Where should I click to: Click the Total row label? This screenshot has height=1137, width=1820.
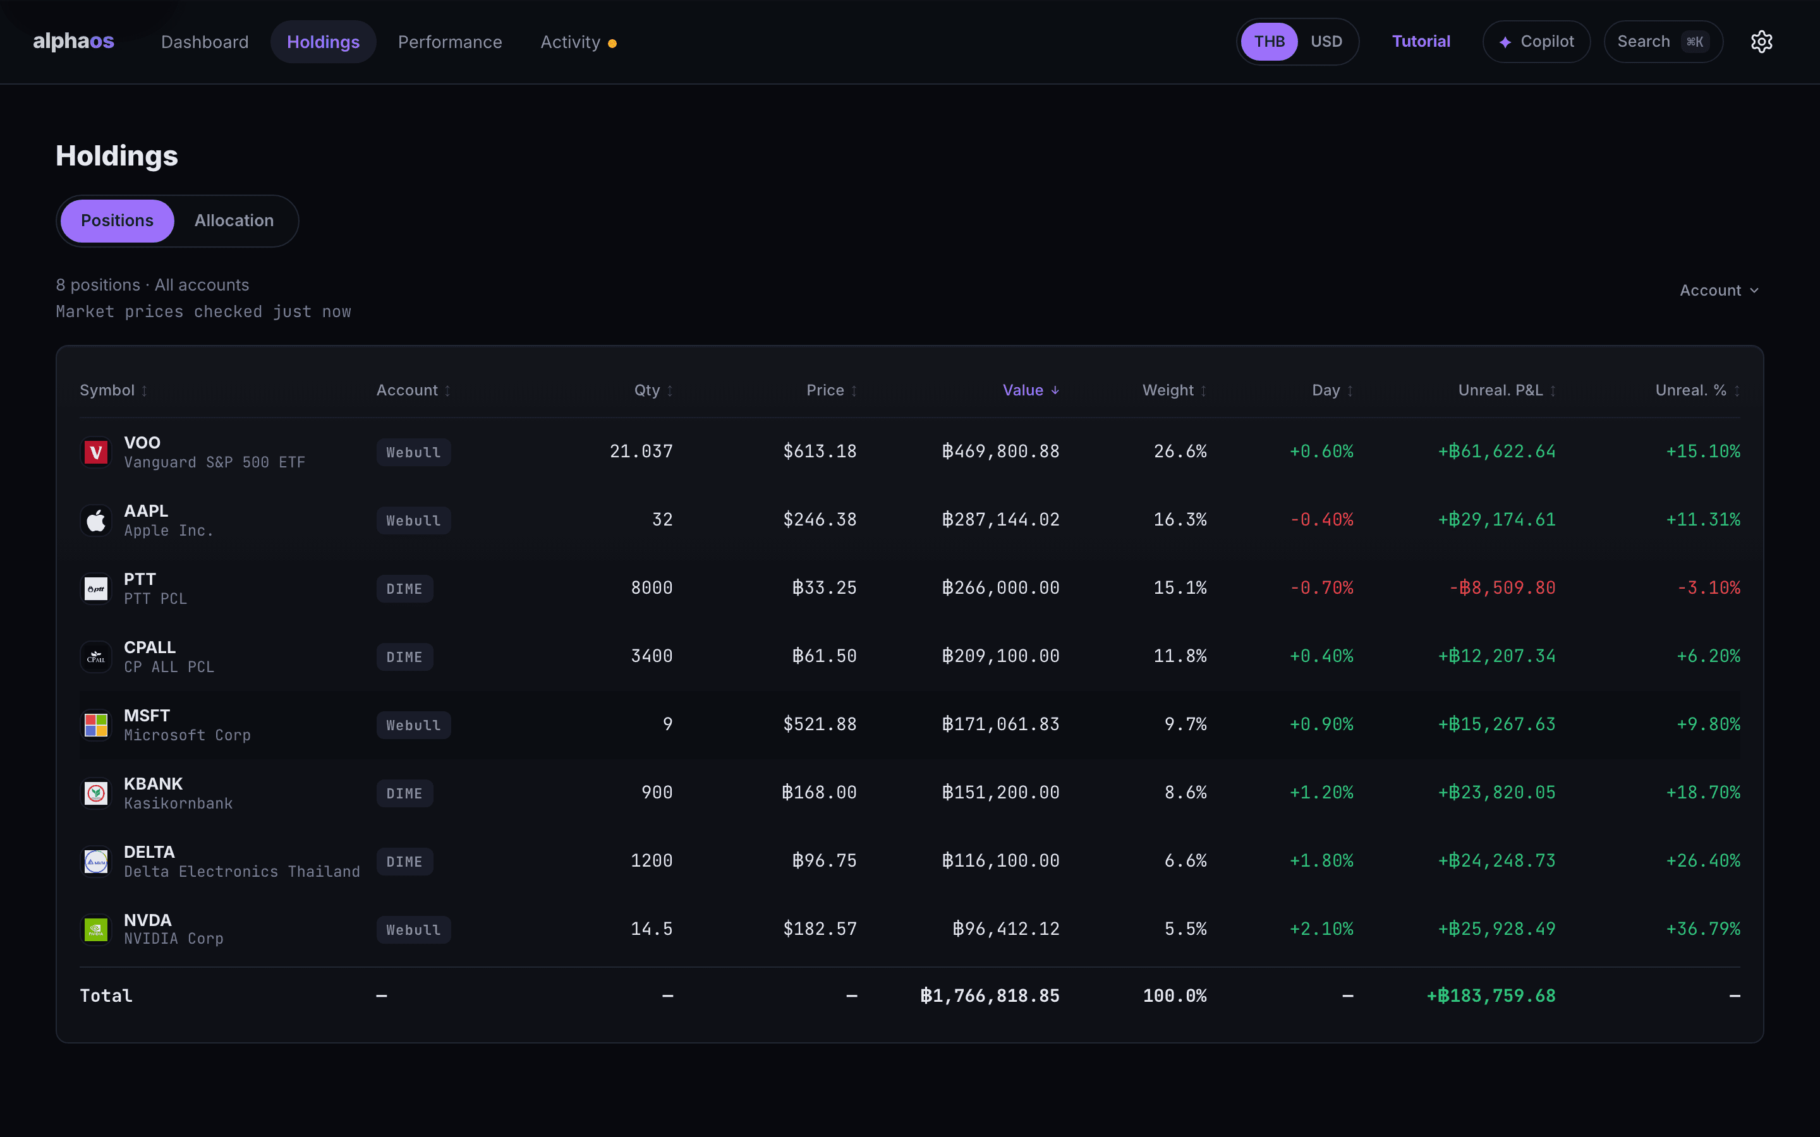[106, 996]
